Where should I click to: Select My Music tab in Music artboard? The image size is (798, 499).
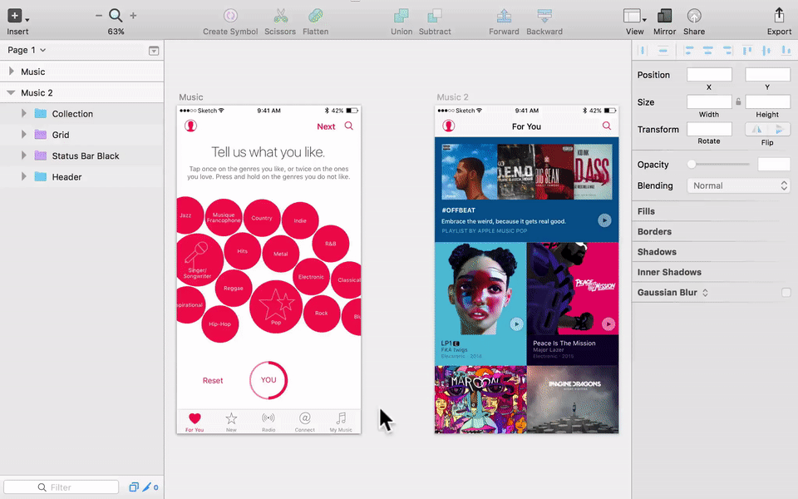pos(341,422)
